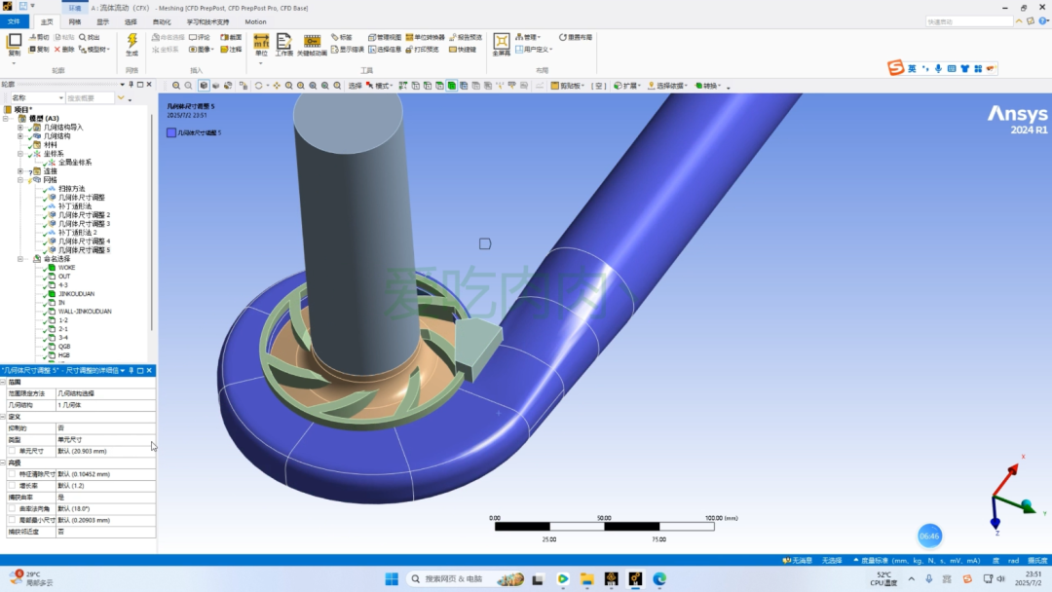
Task: Toggle 特征清除尺寸 parameter checkbox
Action: click(12, 474)
